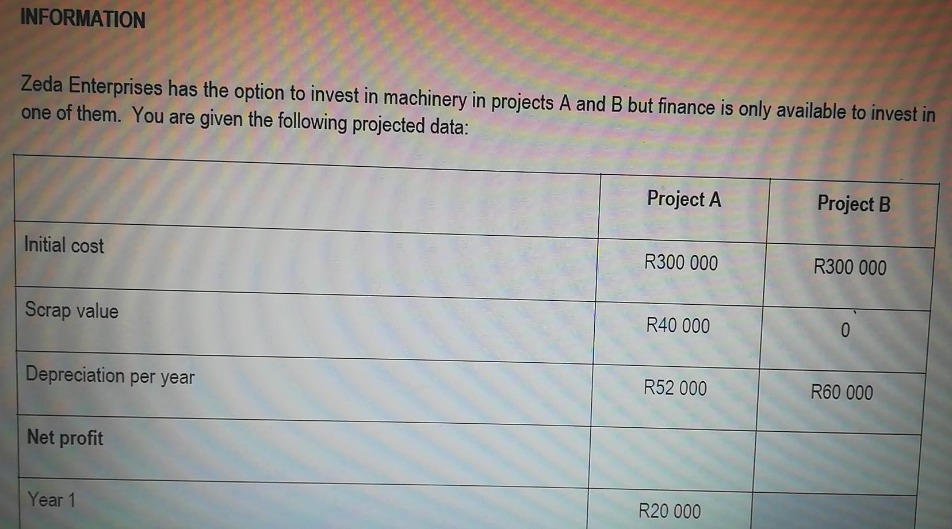This screenshot has height=529, width=952.
Task: Click the empty Project B Year 1 cell
Action: (x=834, y=512)
